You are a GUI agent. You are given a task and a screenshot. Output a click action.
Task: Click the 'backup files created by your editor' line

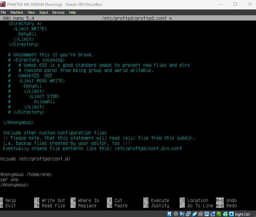click(67, 143)
